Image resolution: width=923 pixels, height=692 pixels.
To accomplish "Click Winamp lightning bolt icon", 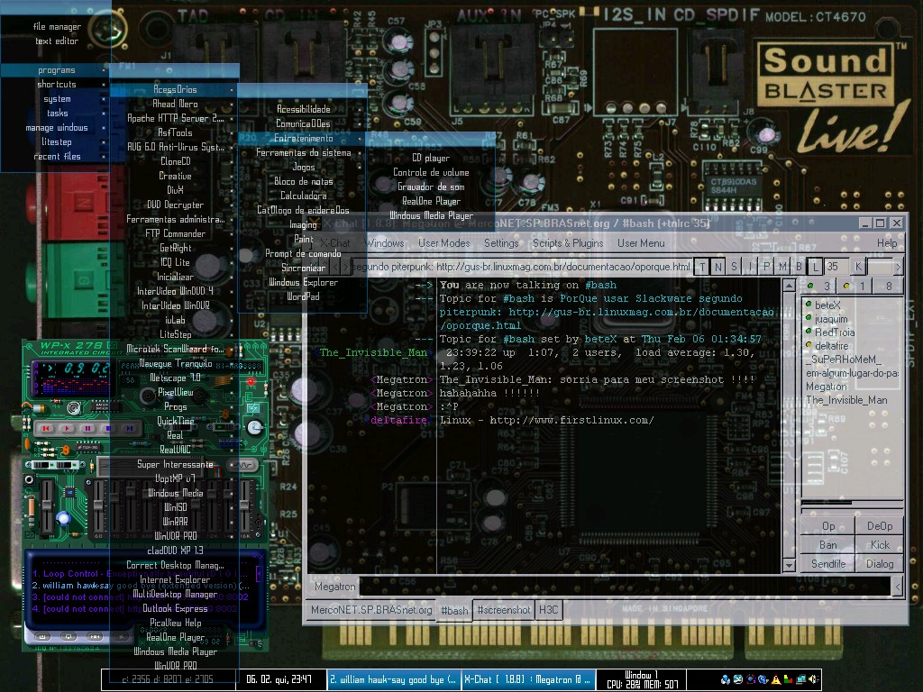I will click(x=253, y=408).
